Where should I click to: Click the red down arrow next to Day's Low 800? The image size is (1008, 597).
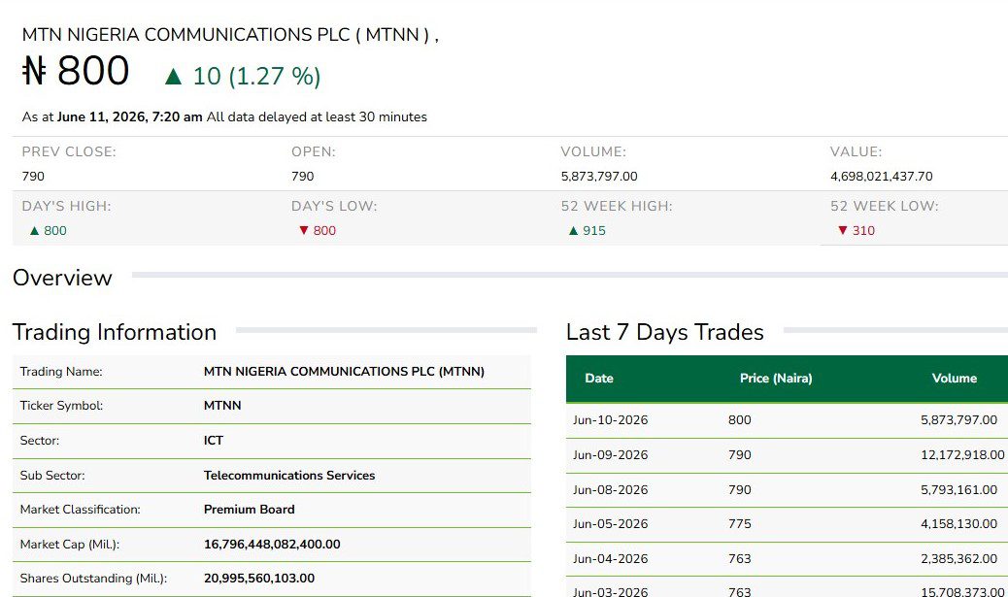(304, 230)
